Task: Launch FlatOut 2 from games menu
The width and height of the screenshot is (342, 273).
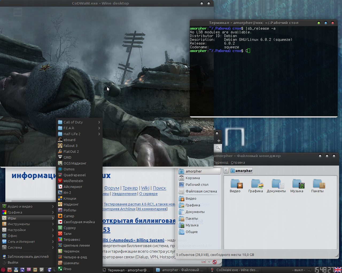Action: [x=79, y=151]
